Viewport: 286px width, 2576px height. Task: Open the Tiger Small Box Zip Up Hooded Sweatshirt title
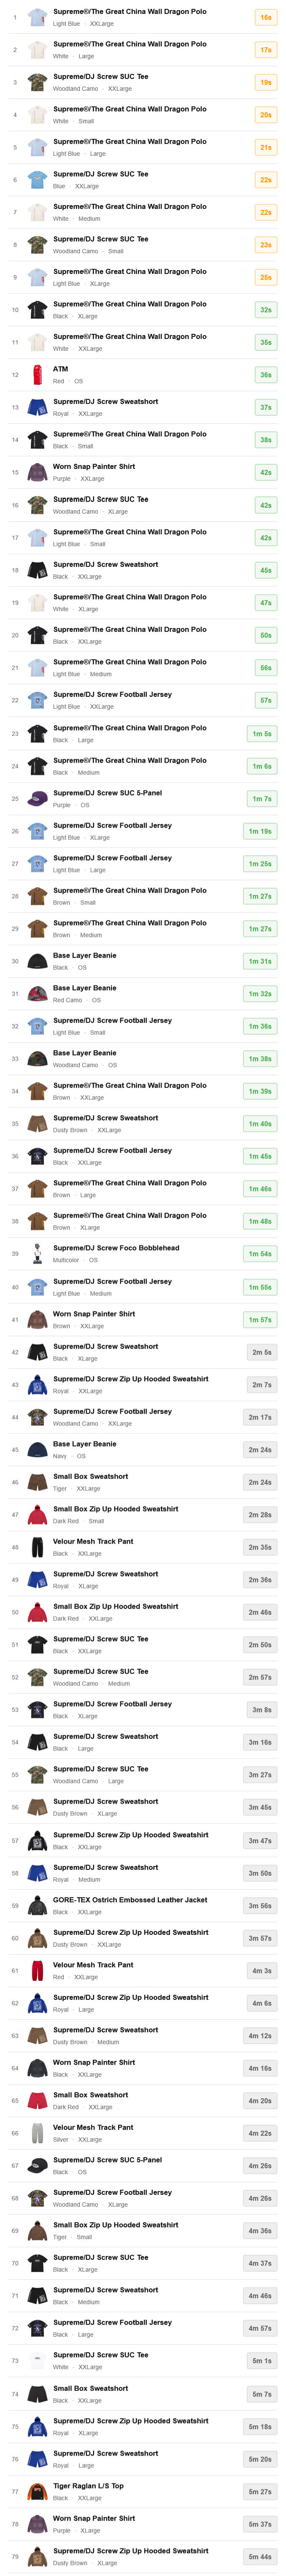pos(115,2225)
